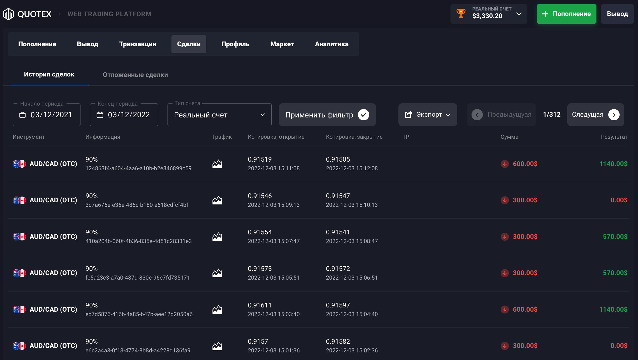The width and height of the screenshot is (638, 360).
Task: Click the Quotex logo icon
Action: pyautogui.click(x=8, y=14)
